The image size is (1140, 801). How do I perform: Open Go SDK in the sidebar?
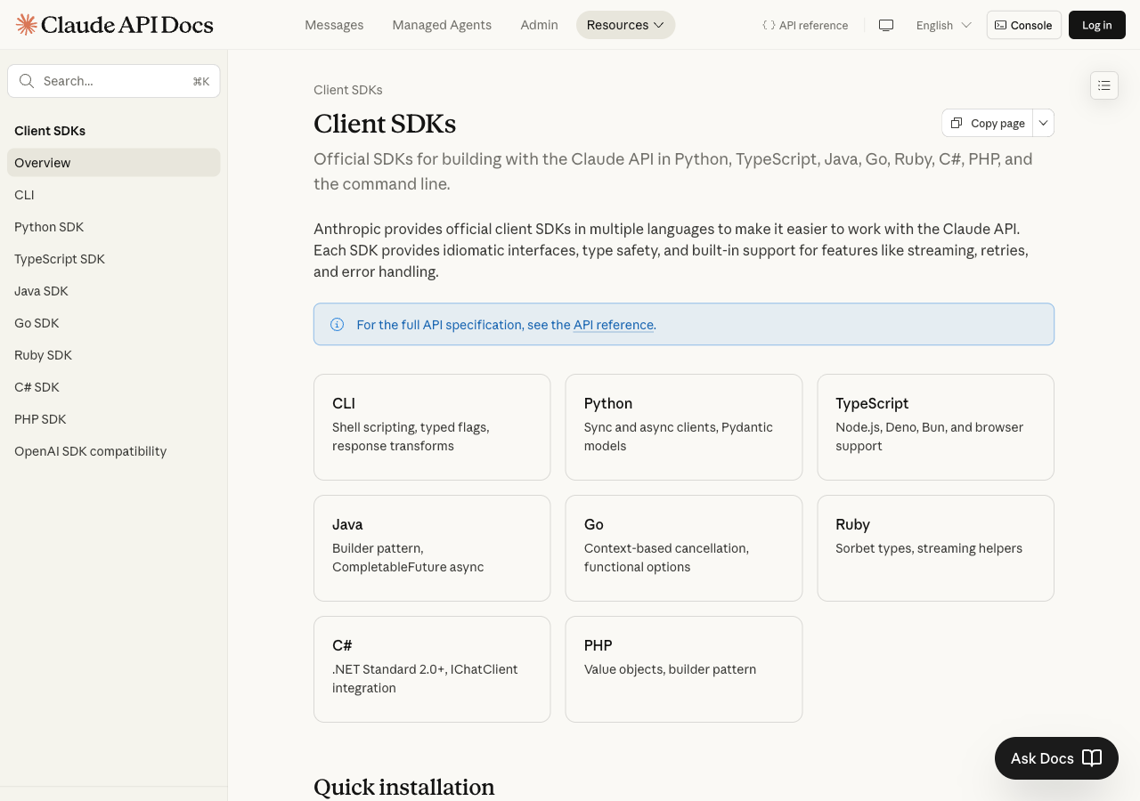point(114,323)
